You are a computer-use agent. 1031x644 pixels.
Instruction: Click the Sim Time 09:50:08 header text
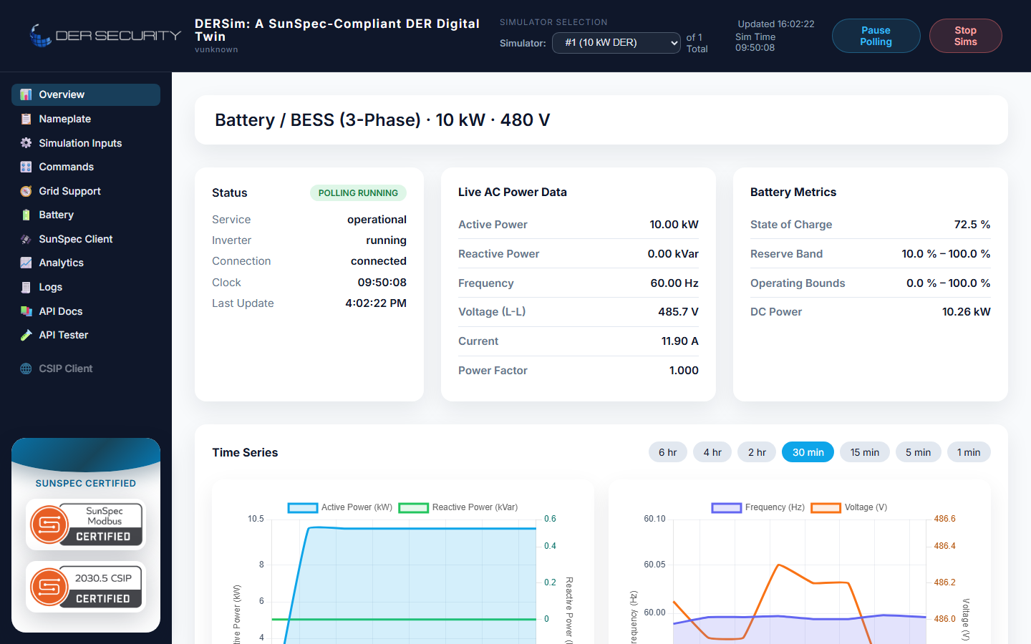coord(755,42)
